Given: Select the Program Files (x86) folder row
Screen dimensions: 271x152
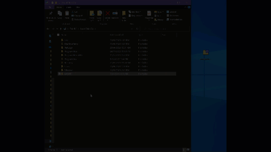Looking at the screenshot, I should [x=117, y=55].
